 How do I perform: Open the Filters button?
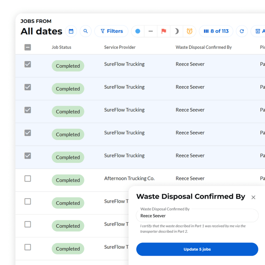(x=111, y=31)
